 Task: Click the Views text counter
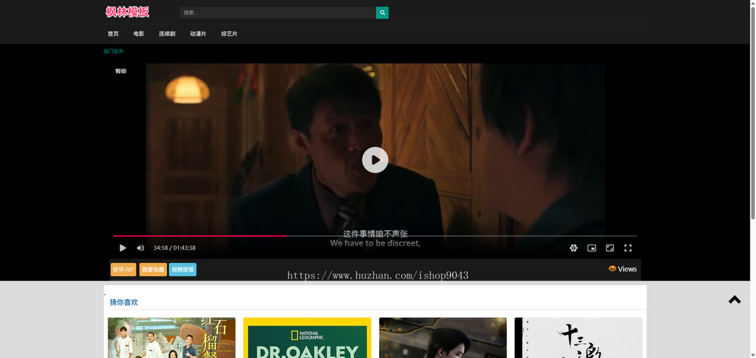tap(627, 269)
